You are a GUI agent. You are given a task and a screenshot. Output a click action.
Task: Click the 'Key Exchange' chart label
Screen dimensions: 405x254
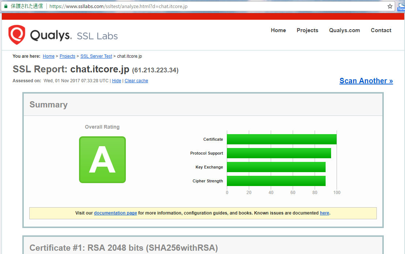pos(209,167)
